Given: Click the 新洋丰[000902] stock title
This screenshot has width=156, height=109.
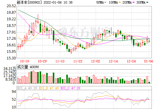Looking at the screenshot, I should (29, 2).
